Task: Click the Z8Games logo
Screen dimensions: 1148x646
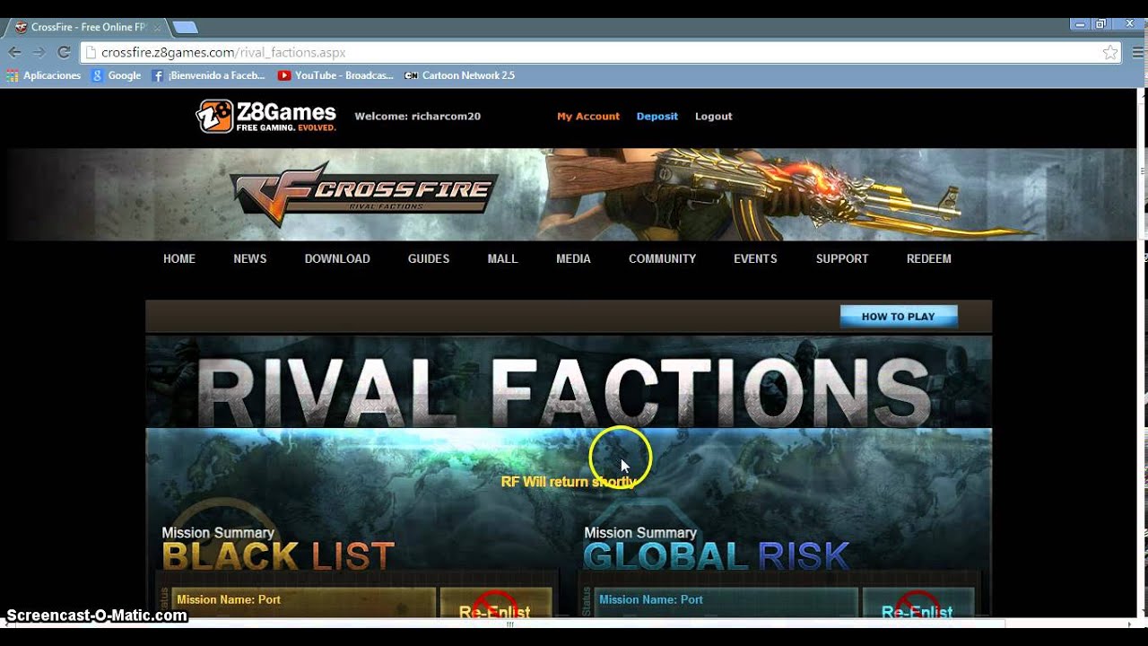Action: [266, 116]
